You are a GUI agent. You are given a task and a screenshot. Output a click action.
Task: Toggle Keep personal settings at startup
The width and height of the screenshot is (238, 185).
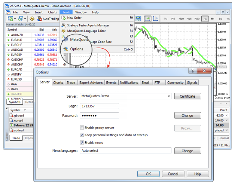(x=82, y=135)
